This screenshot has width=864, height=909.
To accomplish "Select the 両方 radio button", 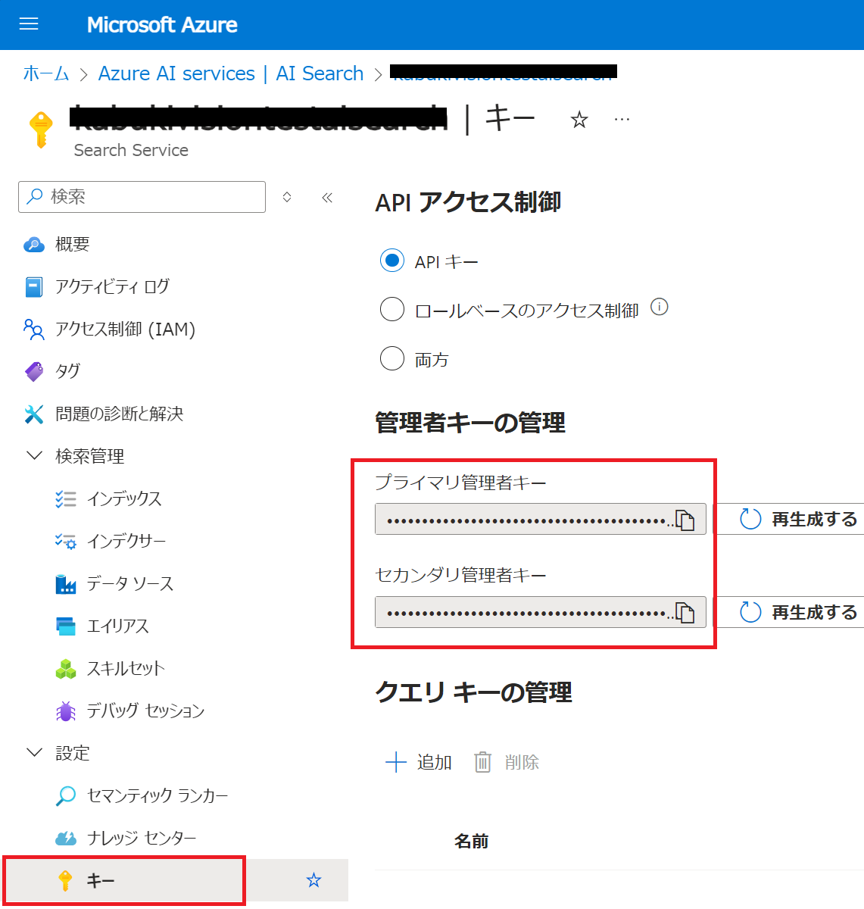I will [x=392, y=358].
